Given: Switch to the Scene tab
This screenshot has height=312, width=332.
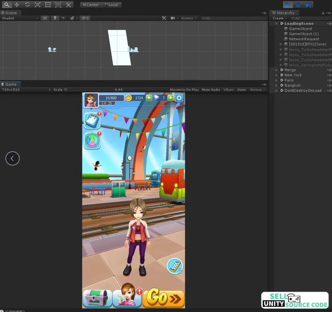Looking at the screenshot, I should (x=11, y=13).
